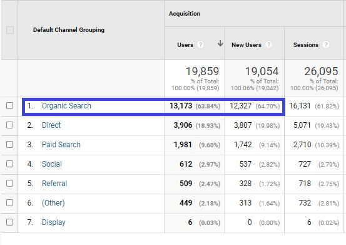This screenshot has width=346, height=245.
Task: Sort by the Sessions column header
Action: point(306,45)
